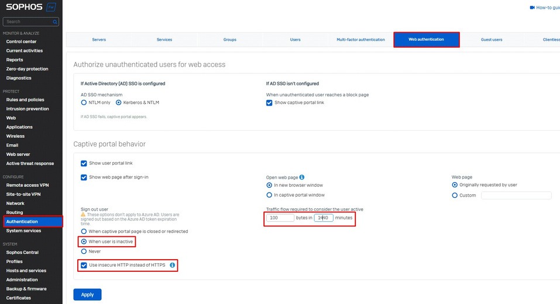This screenshot has width=560, height=304.
Task: Open info icon next to Open web page
Action: click(302, 177)
